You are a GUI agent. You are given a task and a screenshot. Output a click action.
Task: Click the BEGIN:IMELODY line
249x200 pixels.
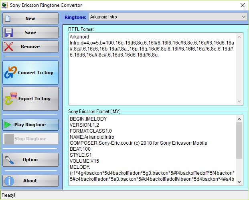coord(88,119)
